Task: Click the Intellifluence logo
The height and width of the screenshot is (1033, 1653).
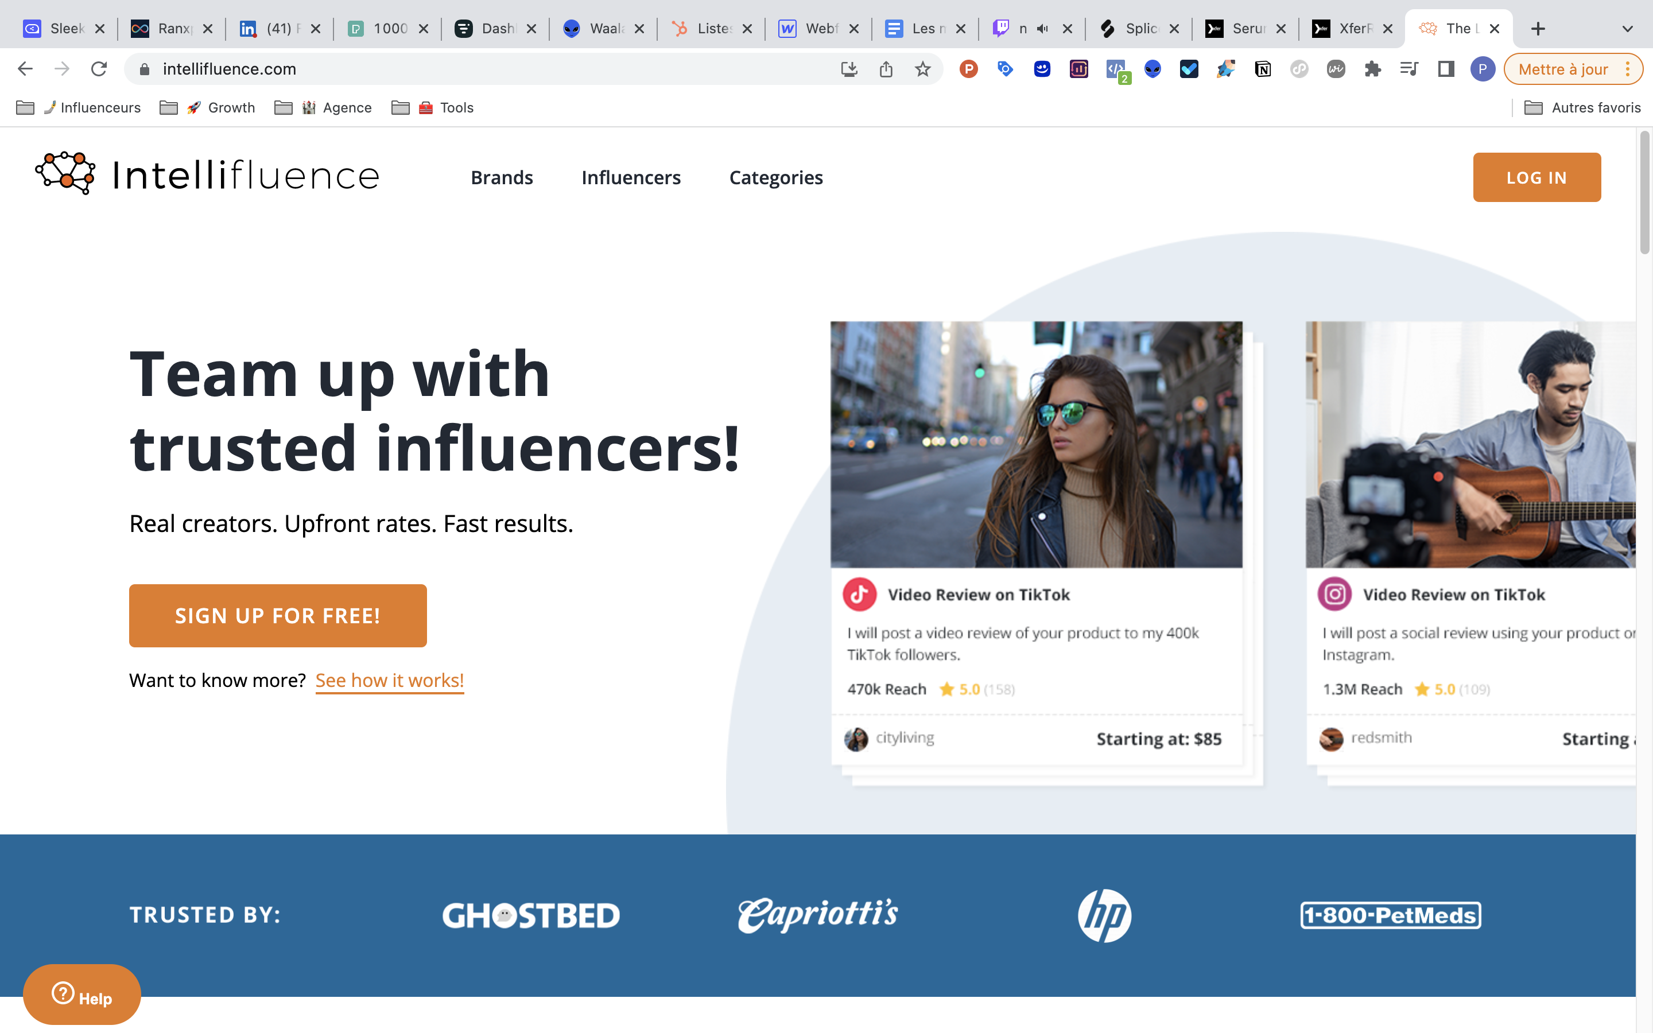Action: pos(207,174)
